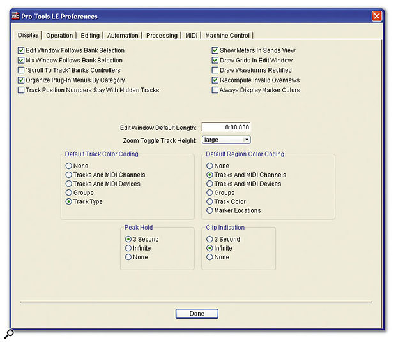Set Peak Hold to 3 Second
Screen dimensions: 396x343
click(x=128, y=239)
